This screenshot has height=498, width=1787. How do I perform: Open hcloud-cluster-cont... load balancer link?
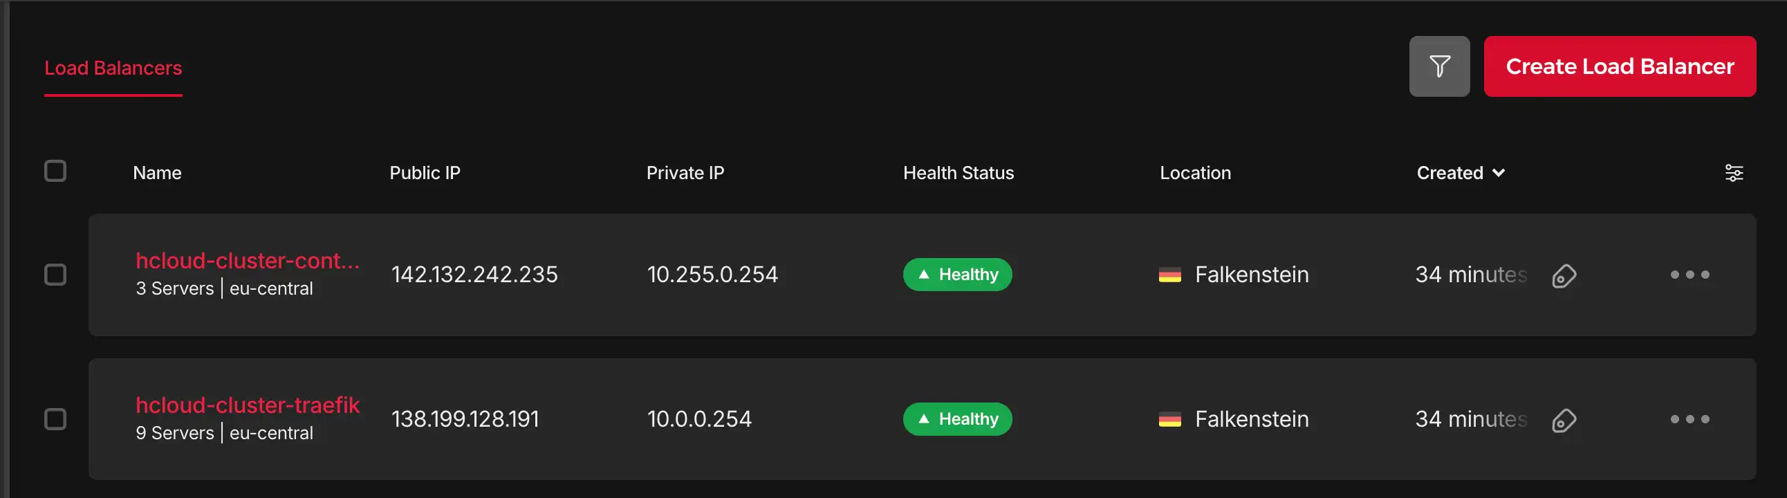click(x=248, y=261)
